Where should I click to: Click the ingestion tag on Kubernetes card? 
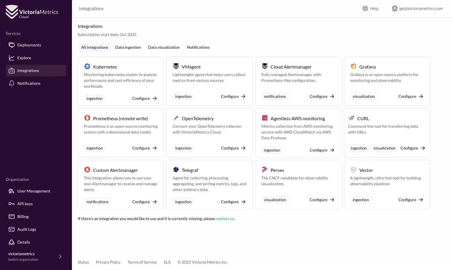95,98
